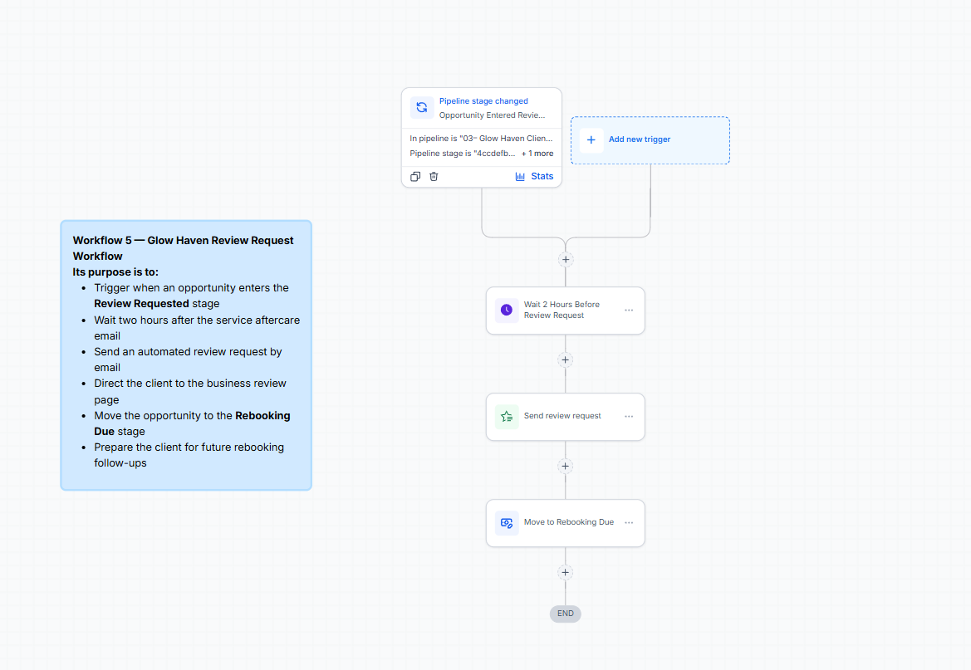Click Add new trigger label
971x670 pixels.
640,139
